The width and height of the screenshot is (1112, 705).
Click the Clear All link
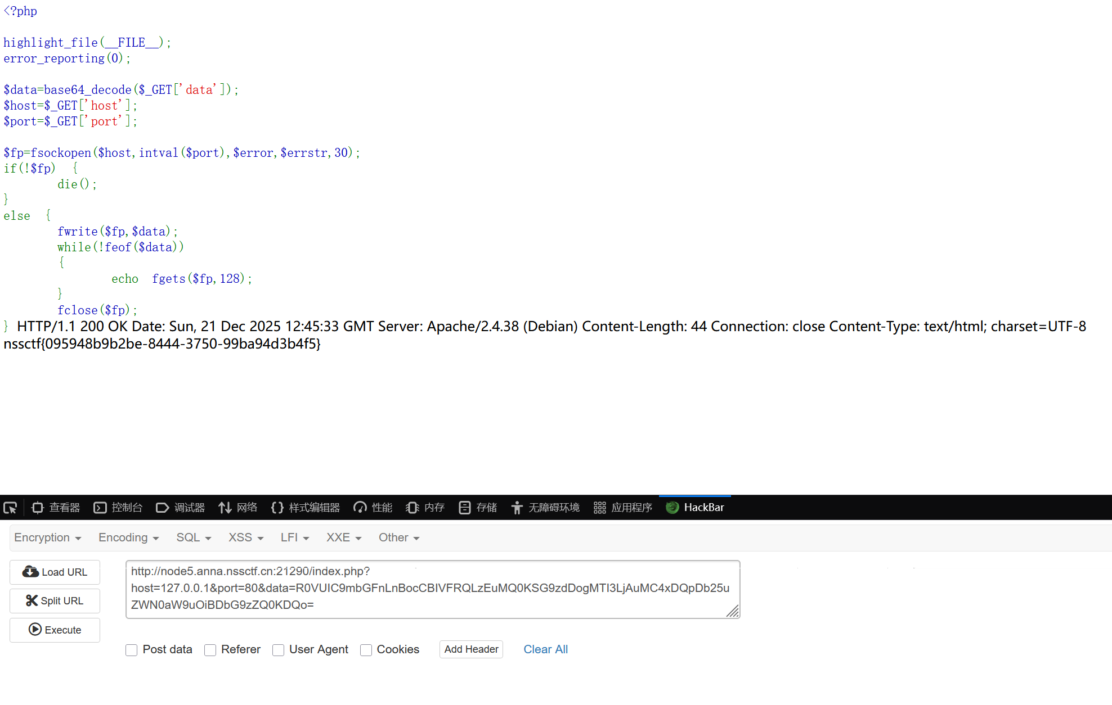545,649
